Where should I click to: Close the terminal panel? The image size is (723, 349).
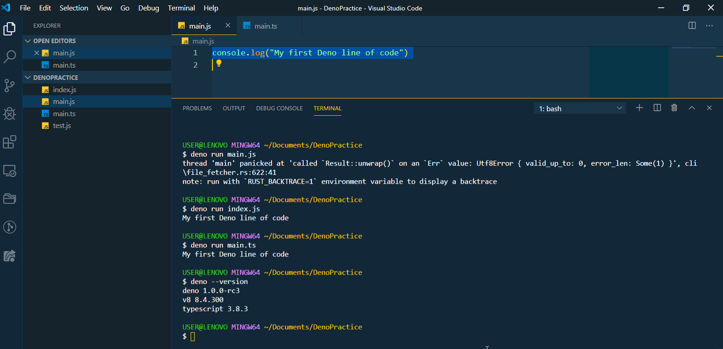point(709,108)
